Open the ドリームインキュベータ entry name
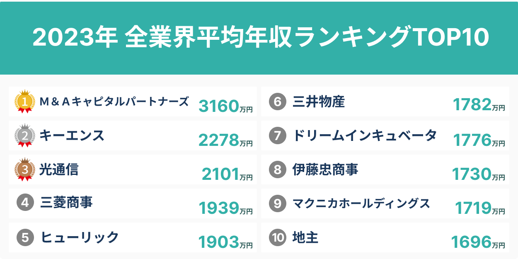The image size is (518, 259). 365,136
